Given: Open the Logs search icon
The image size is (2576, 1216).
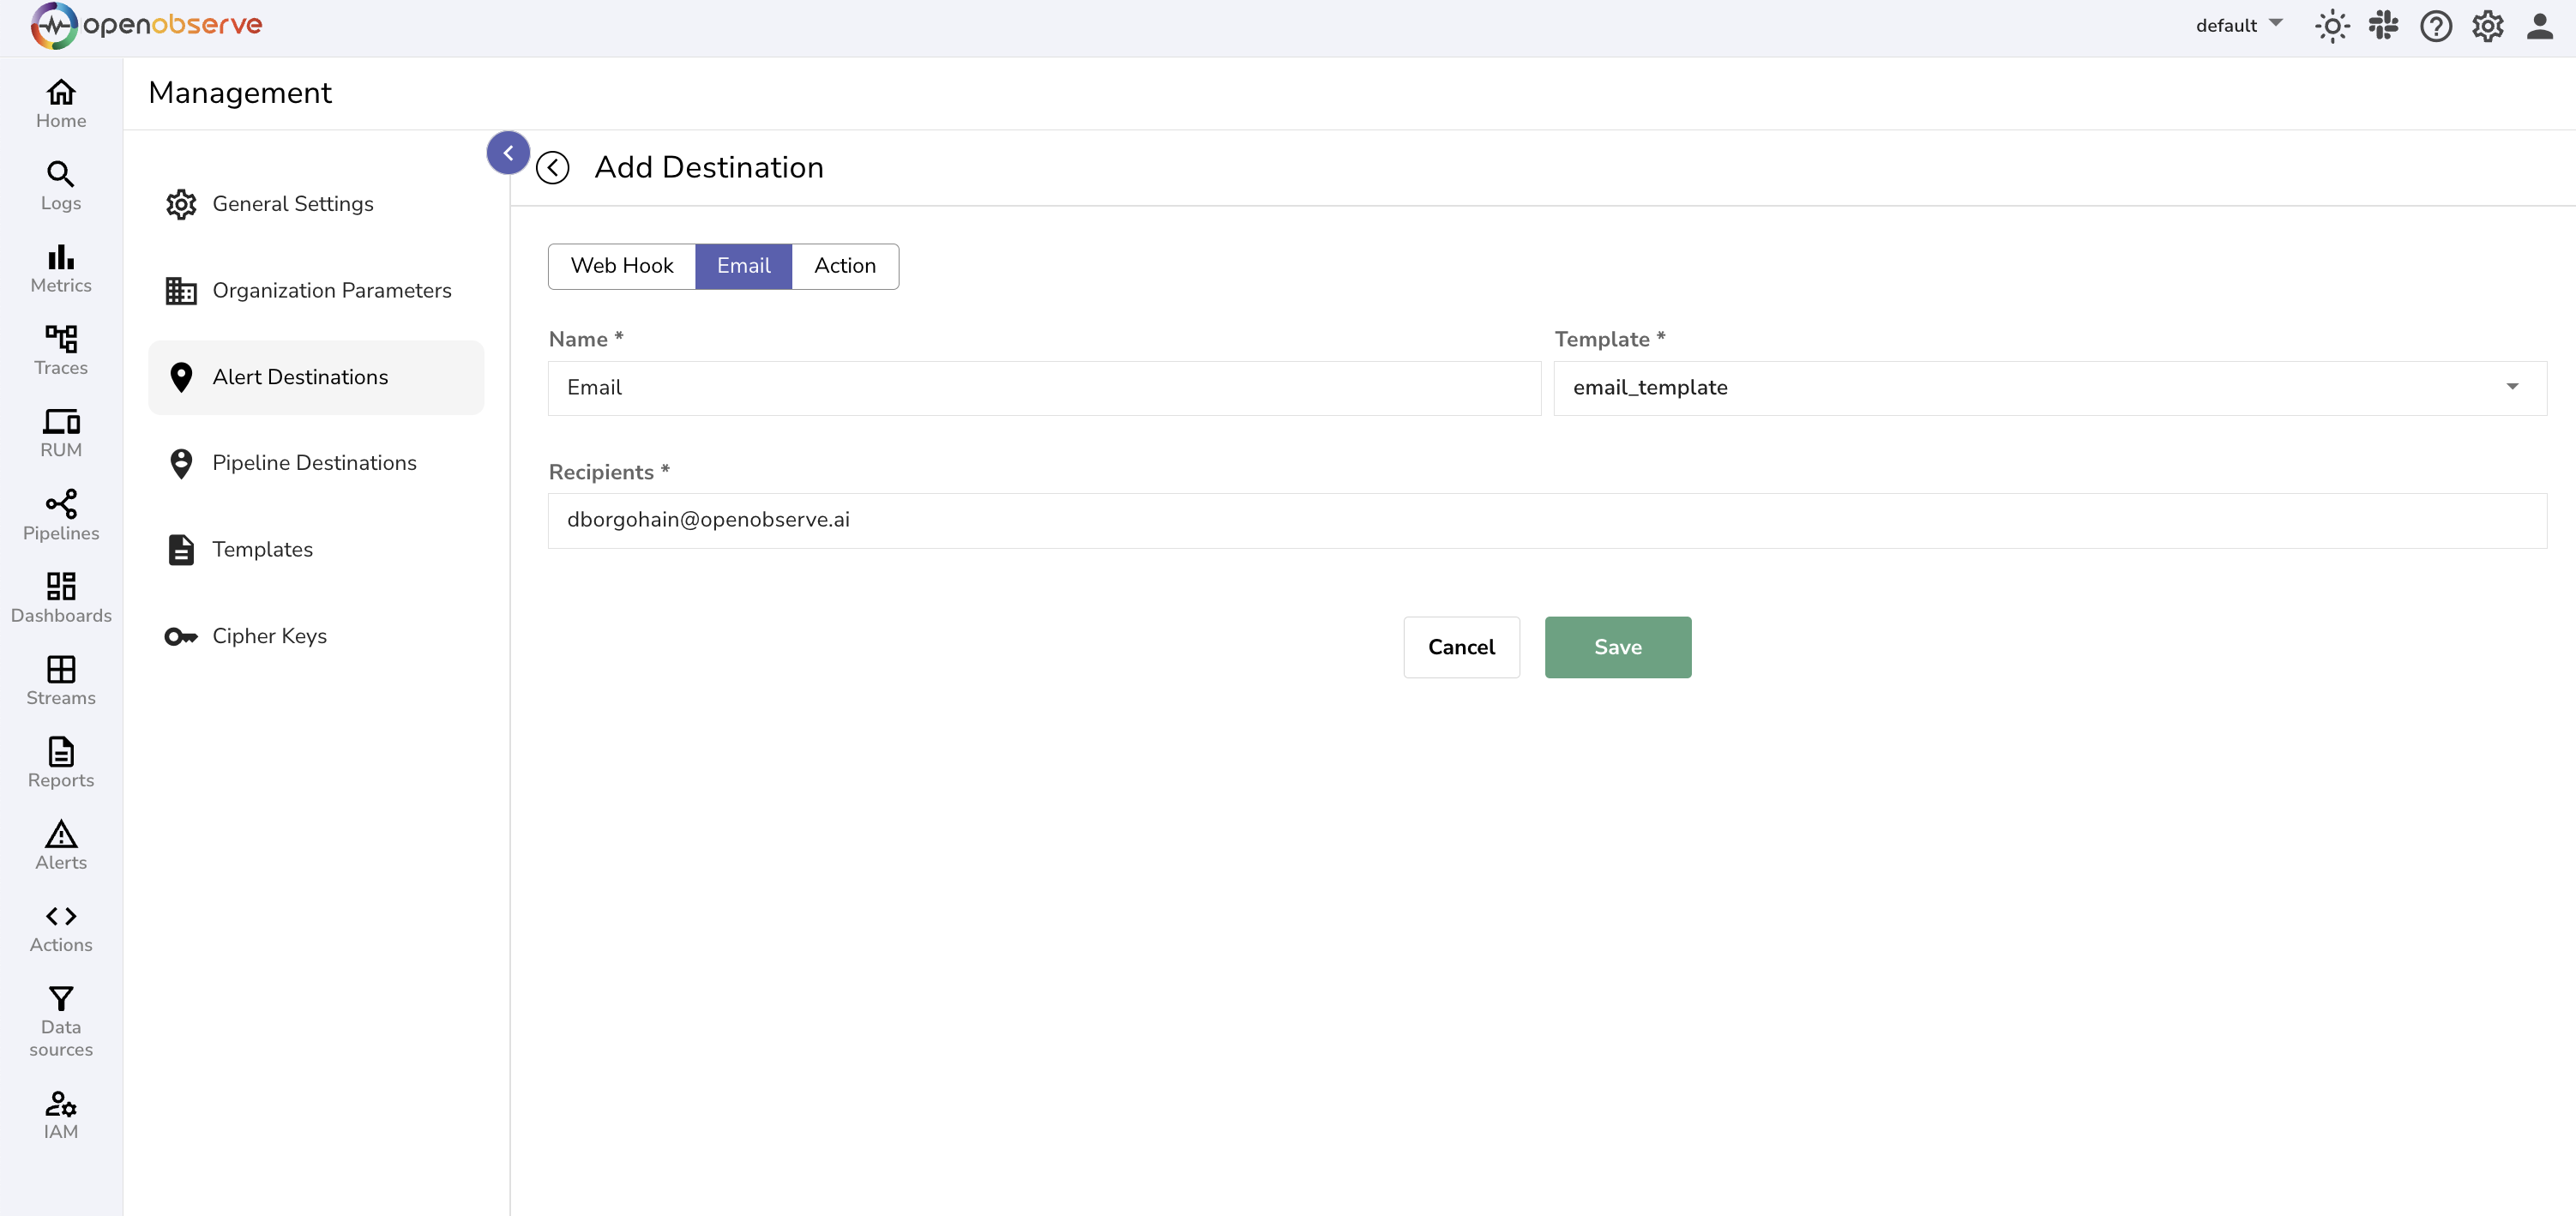Looking at the screenshot, I should [60, 175].
